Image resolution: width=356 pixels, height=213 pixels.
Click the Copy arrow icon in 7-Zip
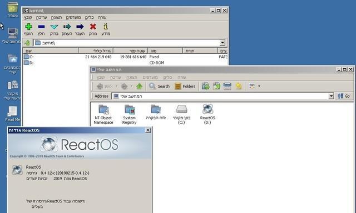67,27
